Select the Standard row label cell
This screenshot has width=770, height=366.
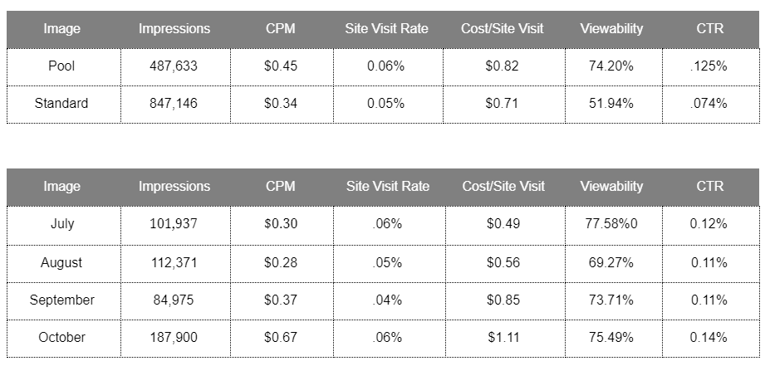pos(61,104)
